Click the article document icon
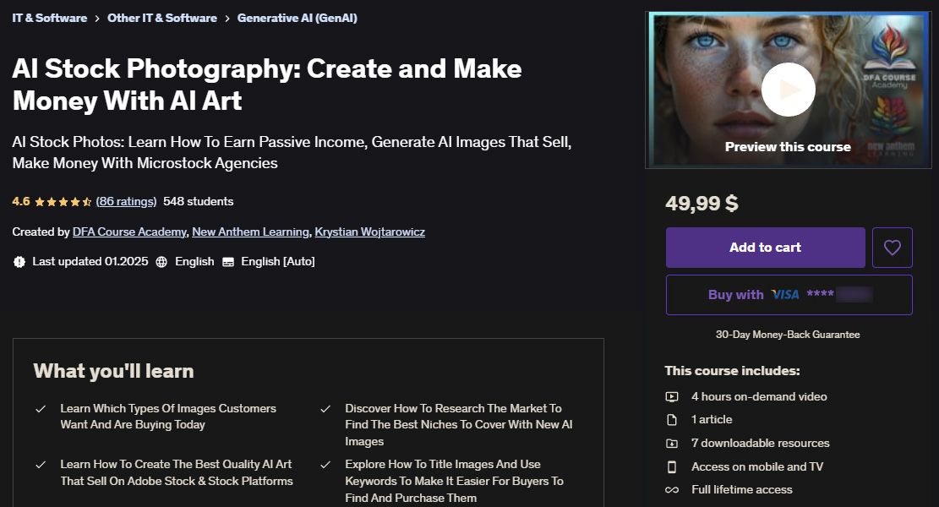Viewport: 939px width, 507px height. (672, 420)
